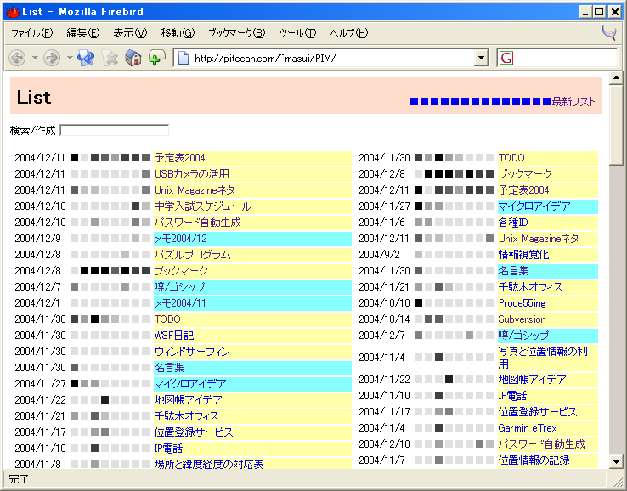Image resolution: width=627 pixels, height=491 pixels.
Task: Click the date 2004/9/2
Action: coord(379,255)
